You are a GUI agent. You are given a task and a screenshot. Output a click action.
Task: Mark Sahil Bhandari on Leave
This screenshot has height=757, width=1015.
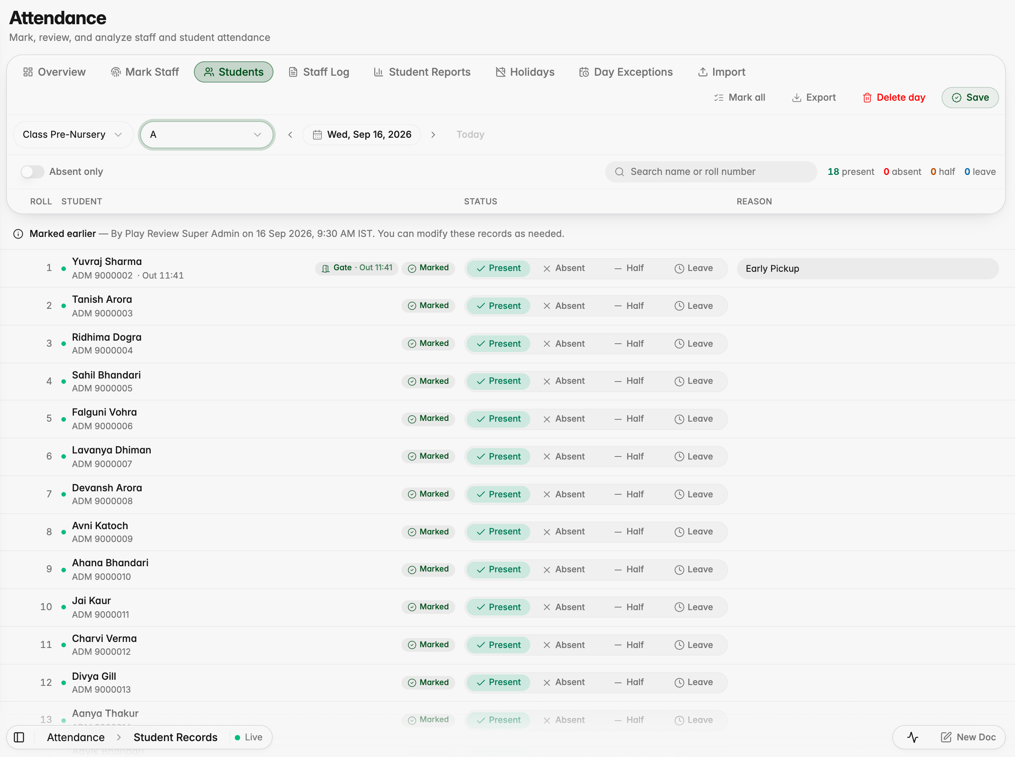pos(693,381)
